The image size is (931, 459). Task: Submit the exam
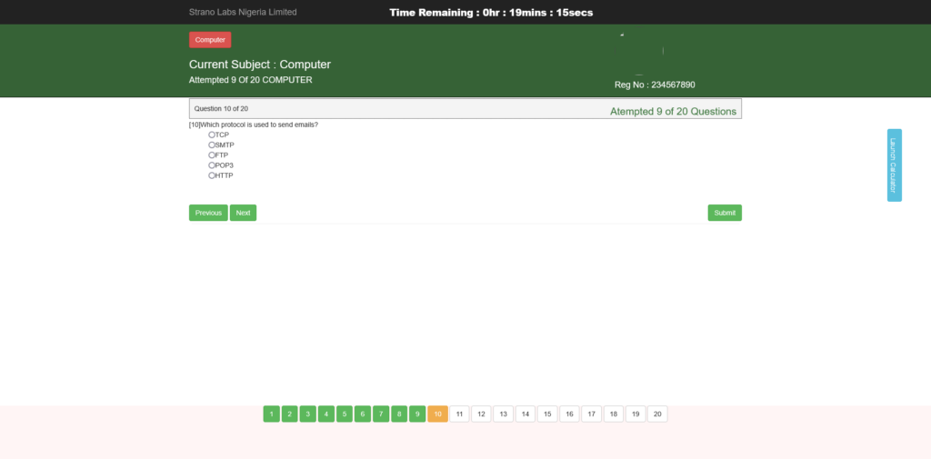coord(725,213)
